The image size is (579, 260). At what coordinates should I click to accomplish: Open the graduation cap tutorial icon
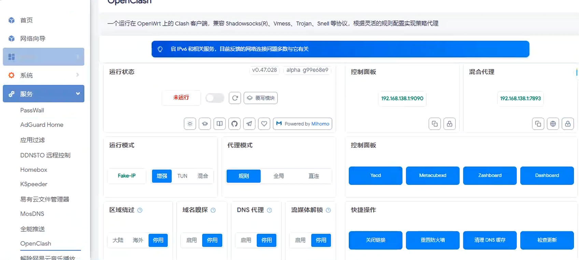click(205, 124)
